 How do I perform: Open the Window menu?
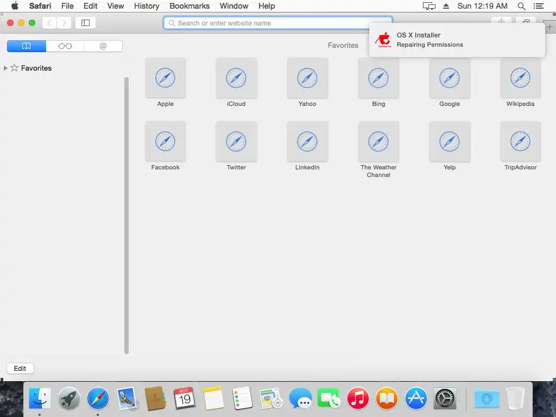[x=233, y=6]
